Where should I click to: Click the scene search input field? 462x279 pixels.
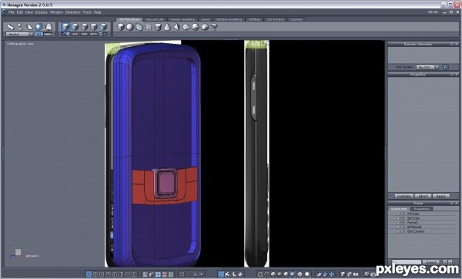tap(407, 262)
